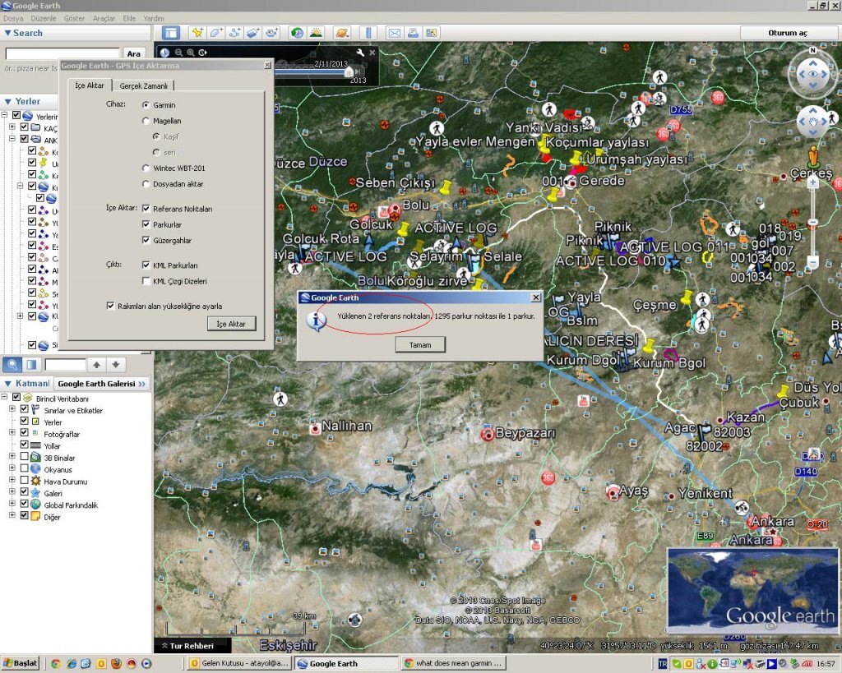Move selected place up with arrow
The image size is (842, 673).
pos(97,365)
